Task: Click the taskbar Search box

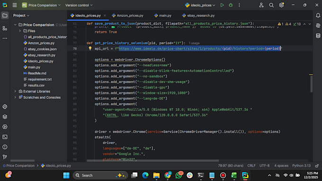Action: [100, 175]
